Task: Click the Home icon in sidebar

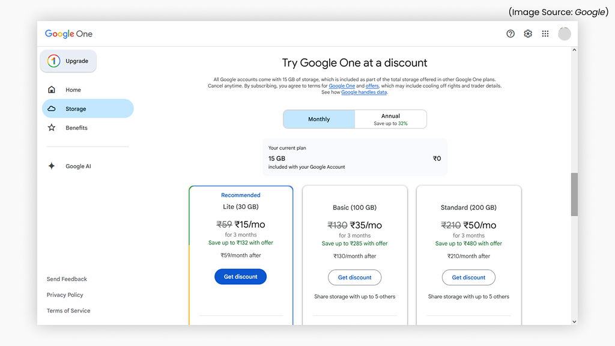Action: coord(52,89)
